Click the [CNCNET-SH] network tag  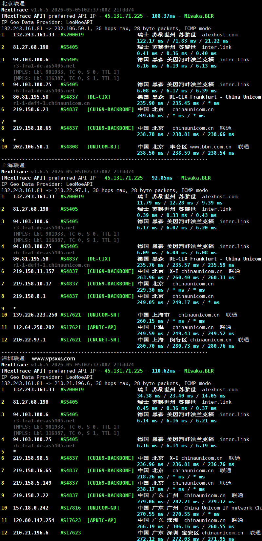point(103,340)
